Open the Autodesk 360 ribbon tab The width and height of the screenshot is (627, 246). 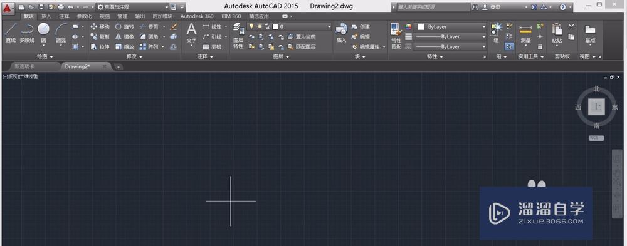tap(197, 16)
